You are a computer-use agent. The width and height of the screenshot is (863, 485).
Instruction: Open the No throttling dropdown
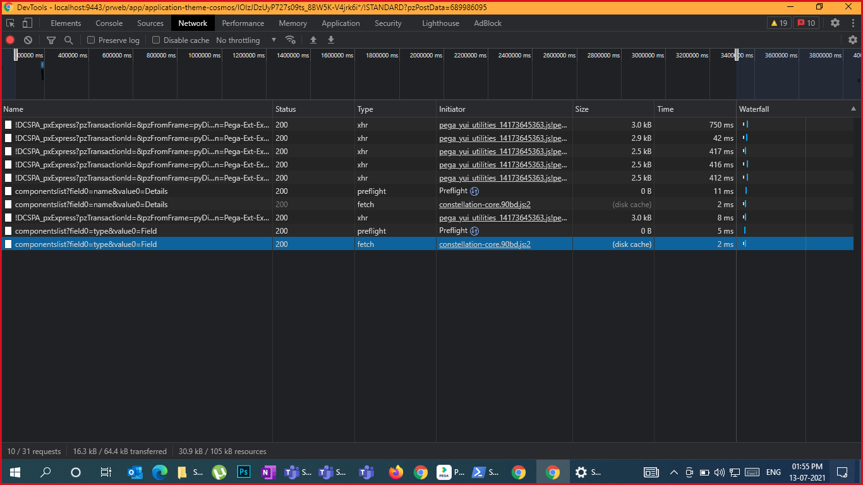point(246,40)
